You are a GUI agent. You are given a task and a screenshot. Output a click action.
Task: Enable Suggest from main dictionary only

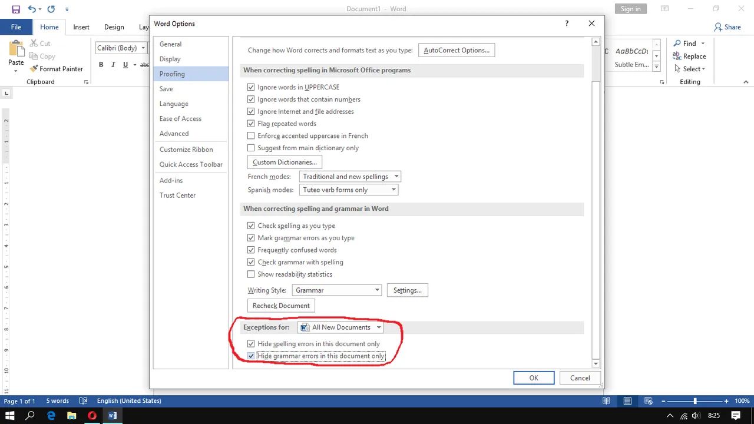(x=251, y=148)
